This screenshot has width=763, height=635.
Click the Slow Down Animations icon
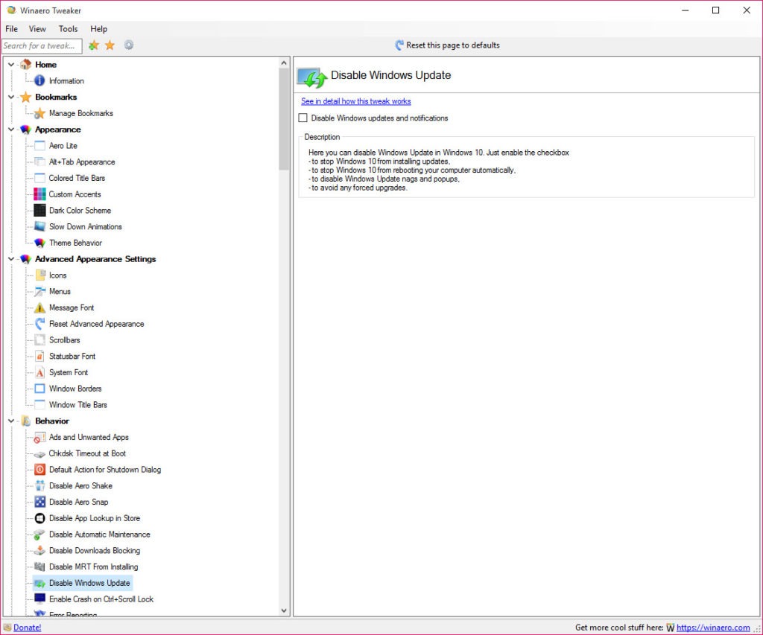tap(39, 226)
